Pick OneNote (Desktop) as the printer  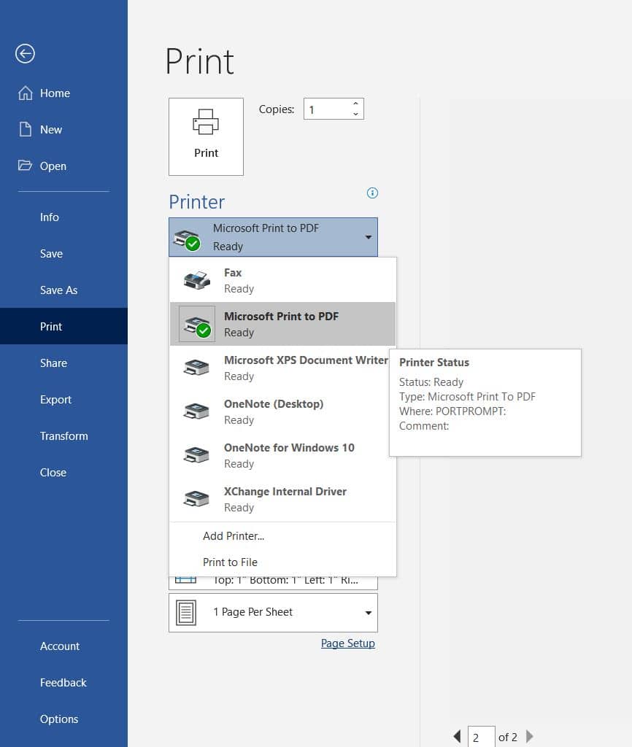click(x=280, y=411)
